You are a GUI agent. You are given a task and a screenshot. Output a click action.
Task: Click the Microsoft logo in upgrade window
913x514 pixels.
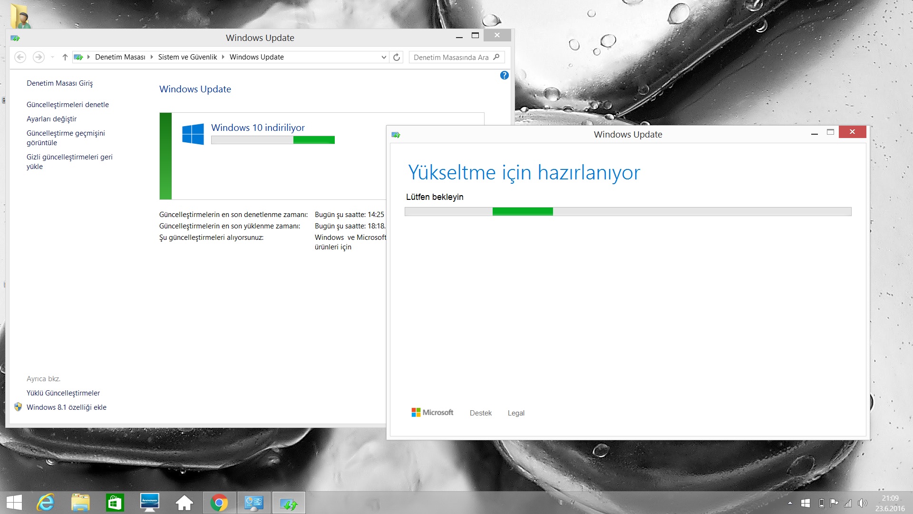432,413
